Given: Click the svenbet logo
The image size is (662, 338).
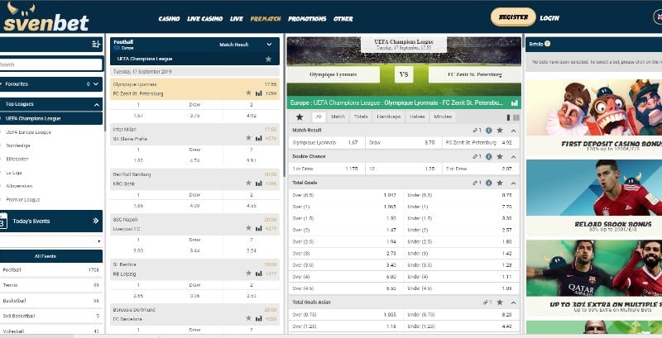Looking at the screenshot, I should point(46,17).
